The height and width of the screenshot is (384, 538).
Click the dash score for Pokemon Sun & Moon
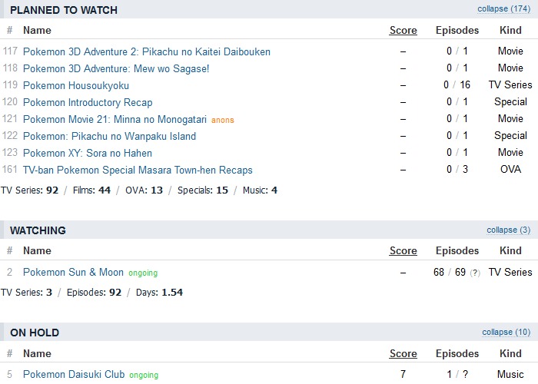click(x=403, y=273)
